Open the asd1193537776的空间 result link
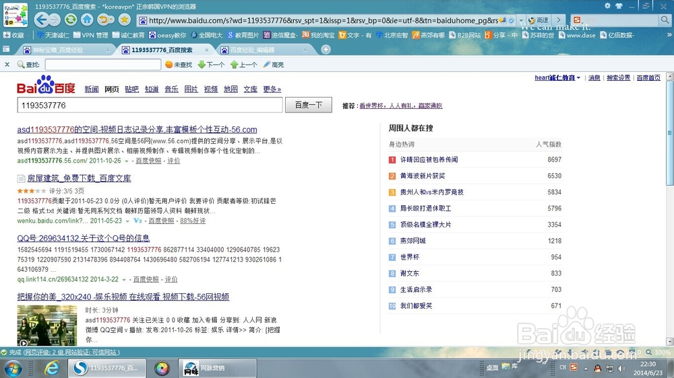This screenshot has height=378, width=674. (137, 130)
